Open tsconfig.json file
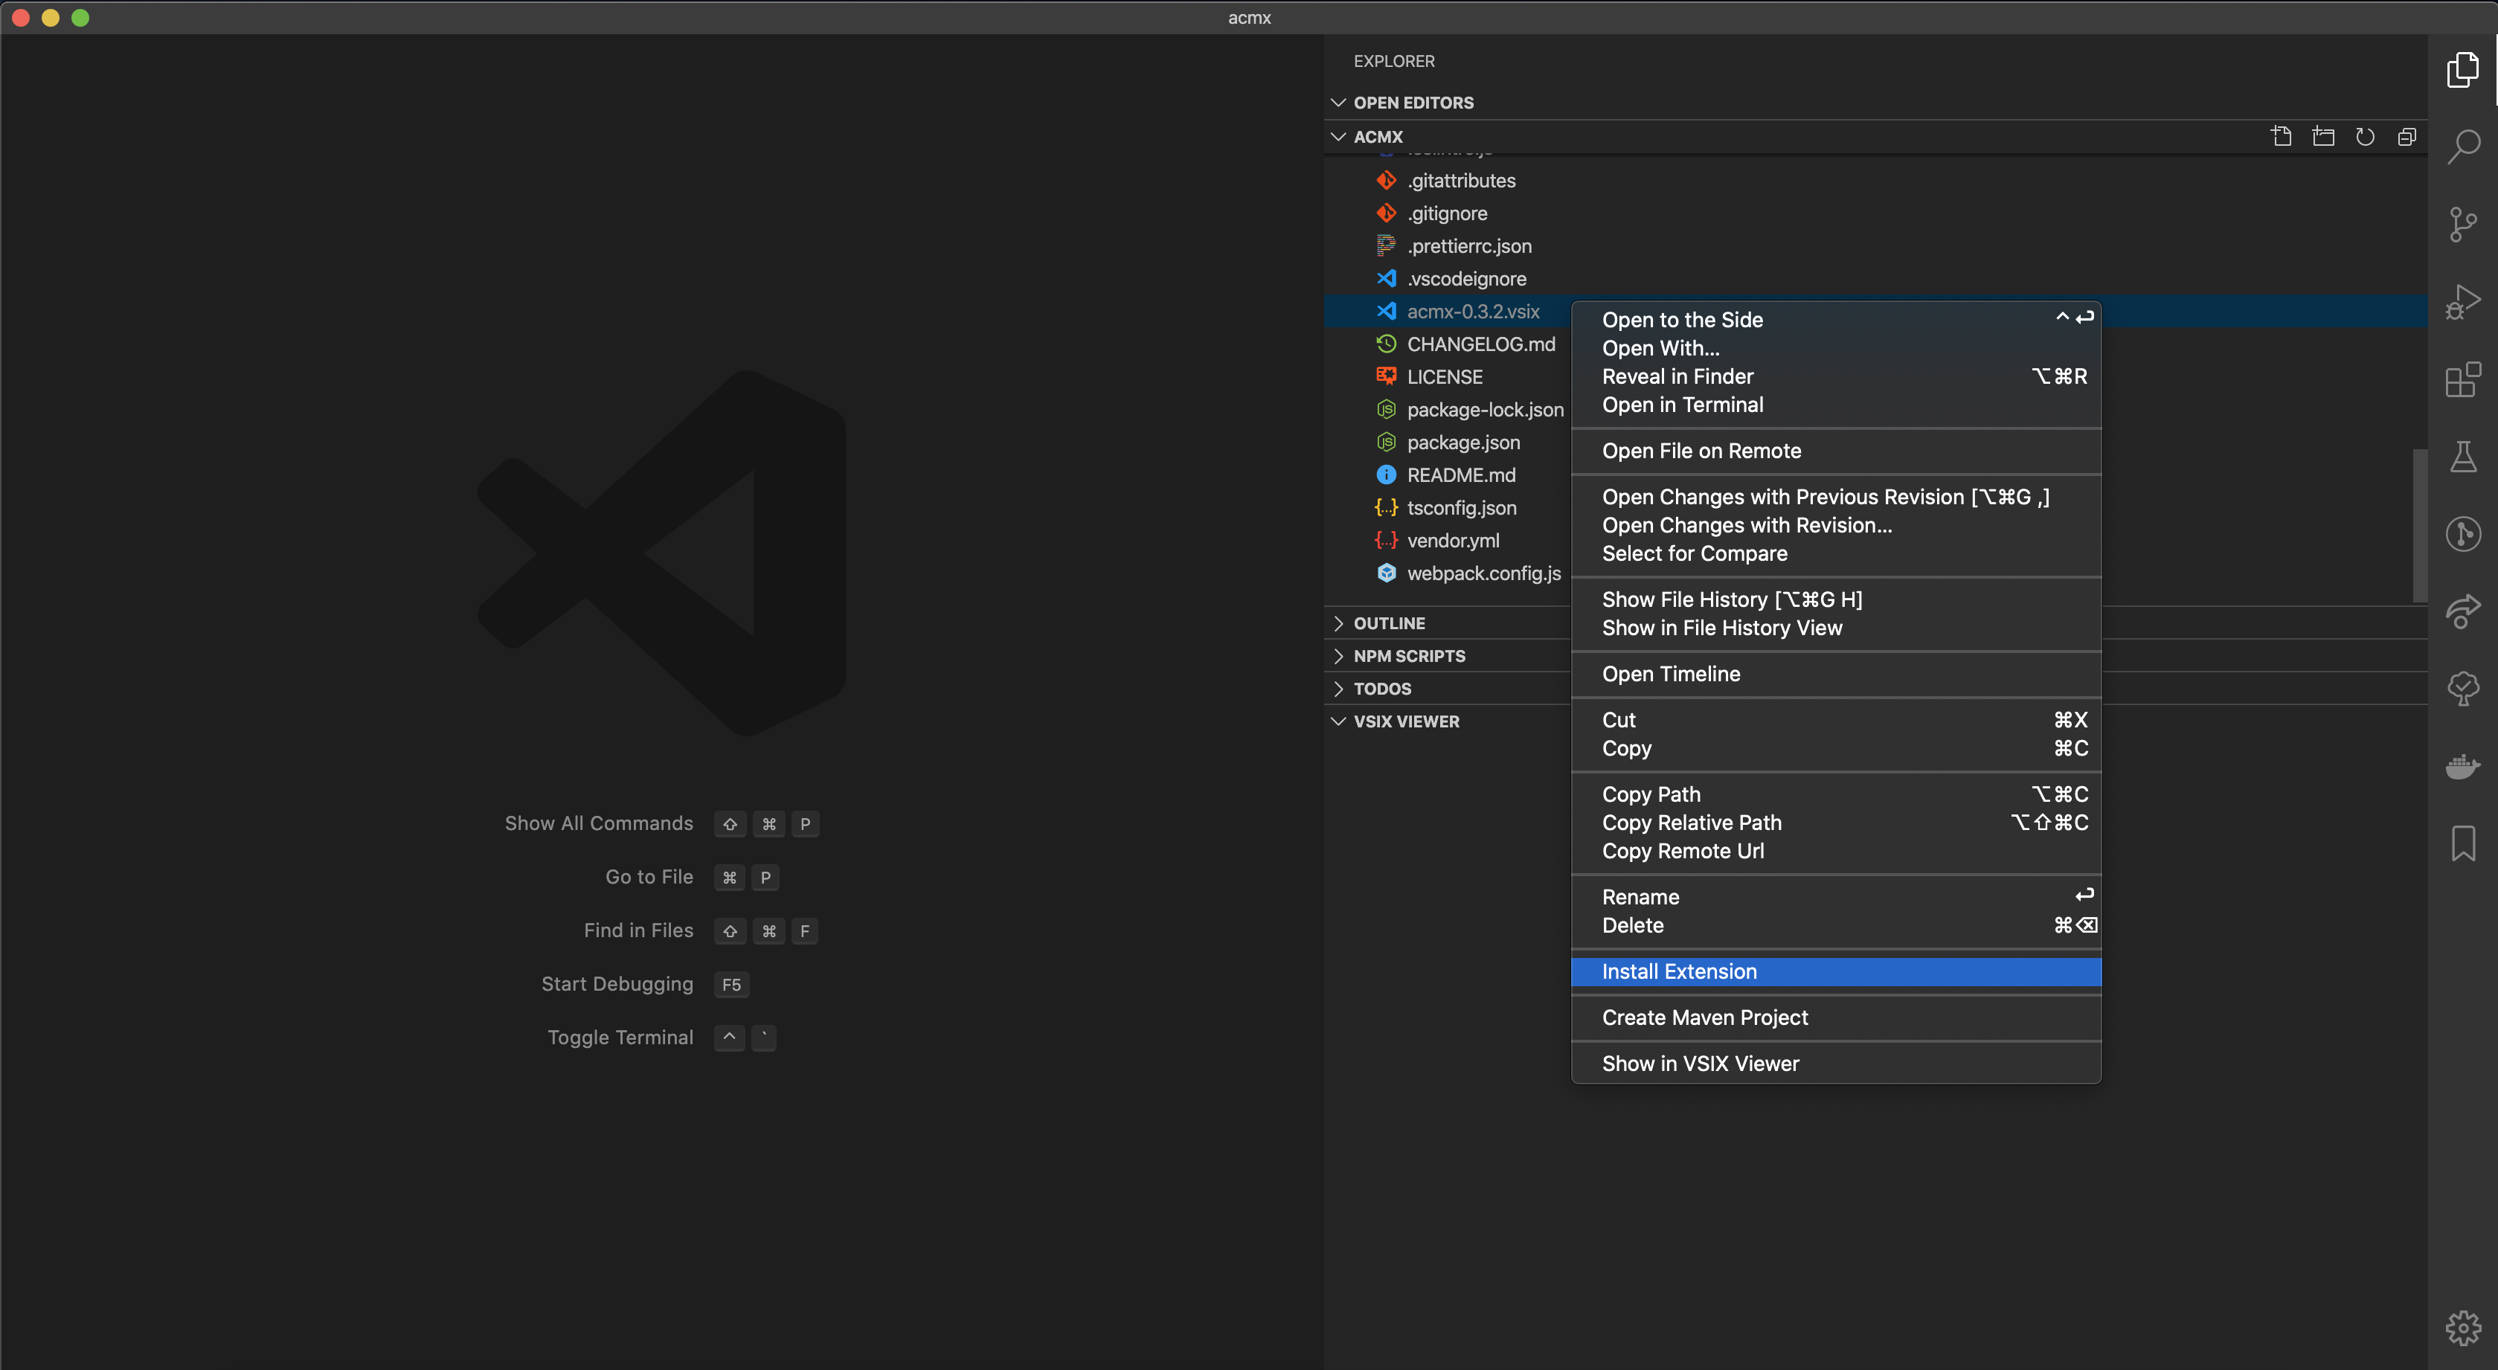The height and width of the screenshot is (1370, 2498). 1461,508
